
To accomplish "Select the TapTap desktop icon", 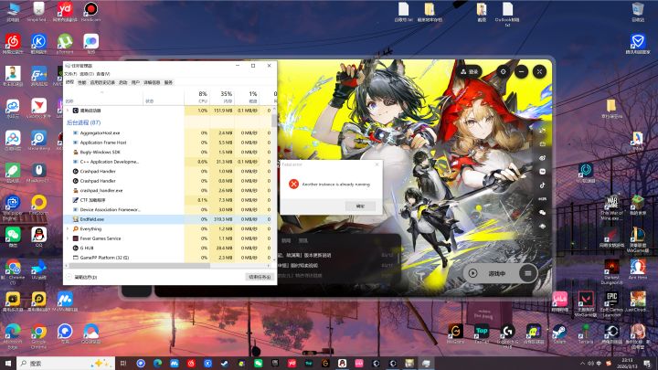I will (x=482, y=334).
